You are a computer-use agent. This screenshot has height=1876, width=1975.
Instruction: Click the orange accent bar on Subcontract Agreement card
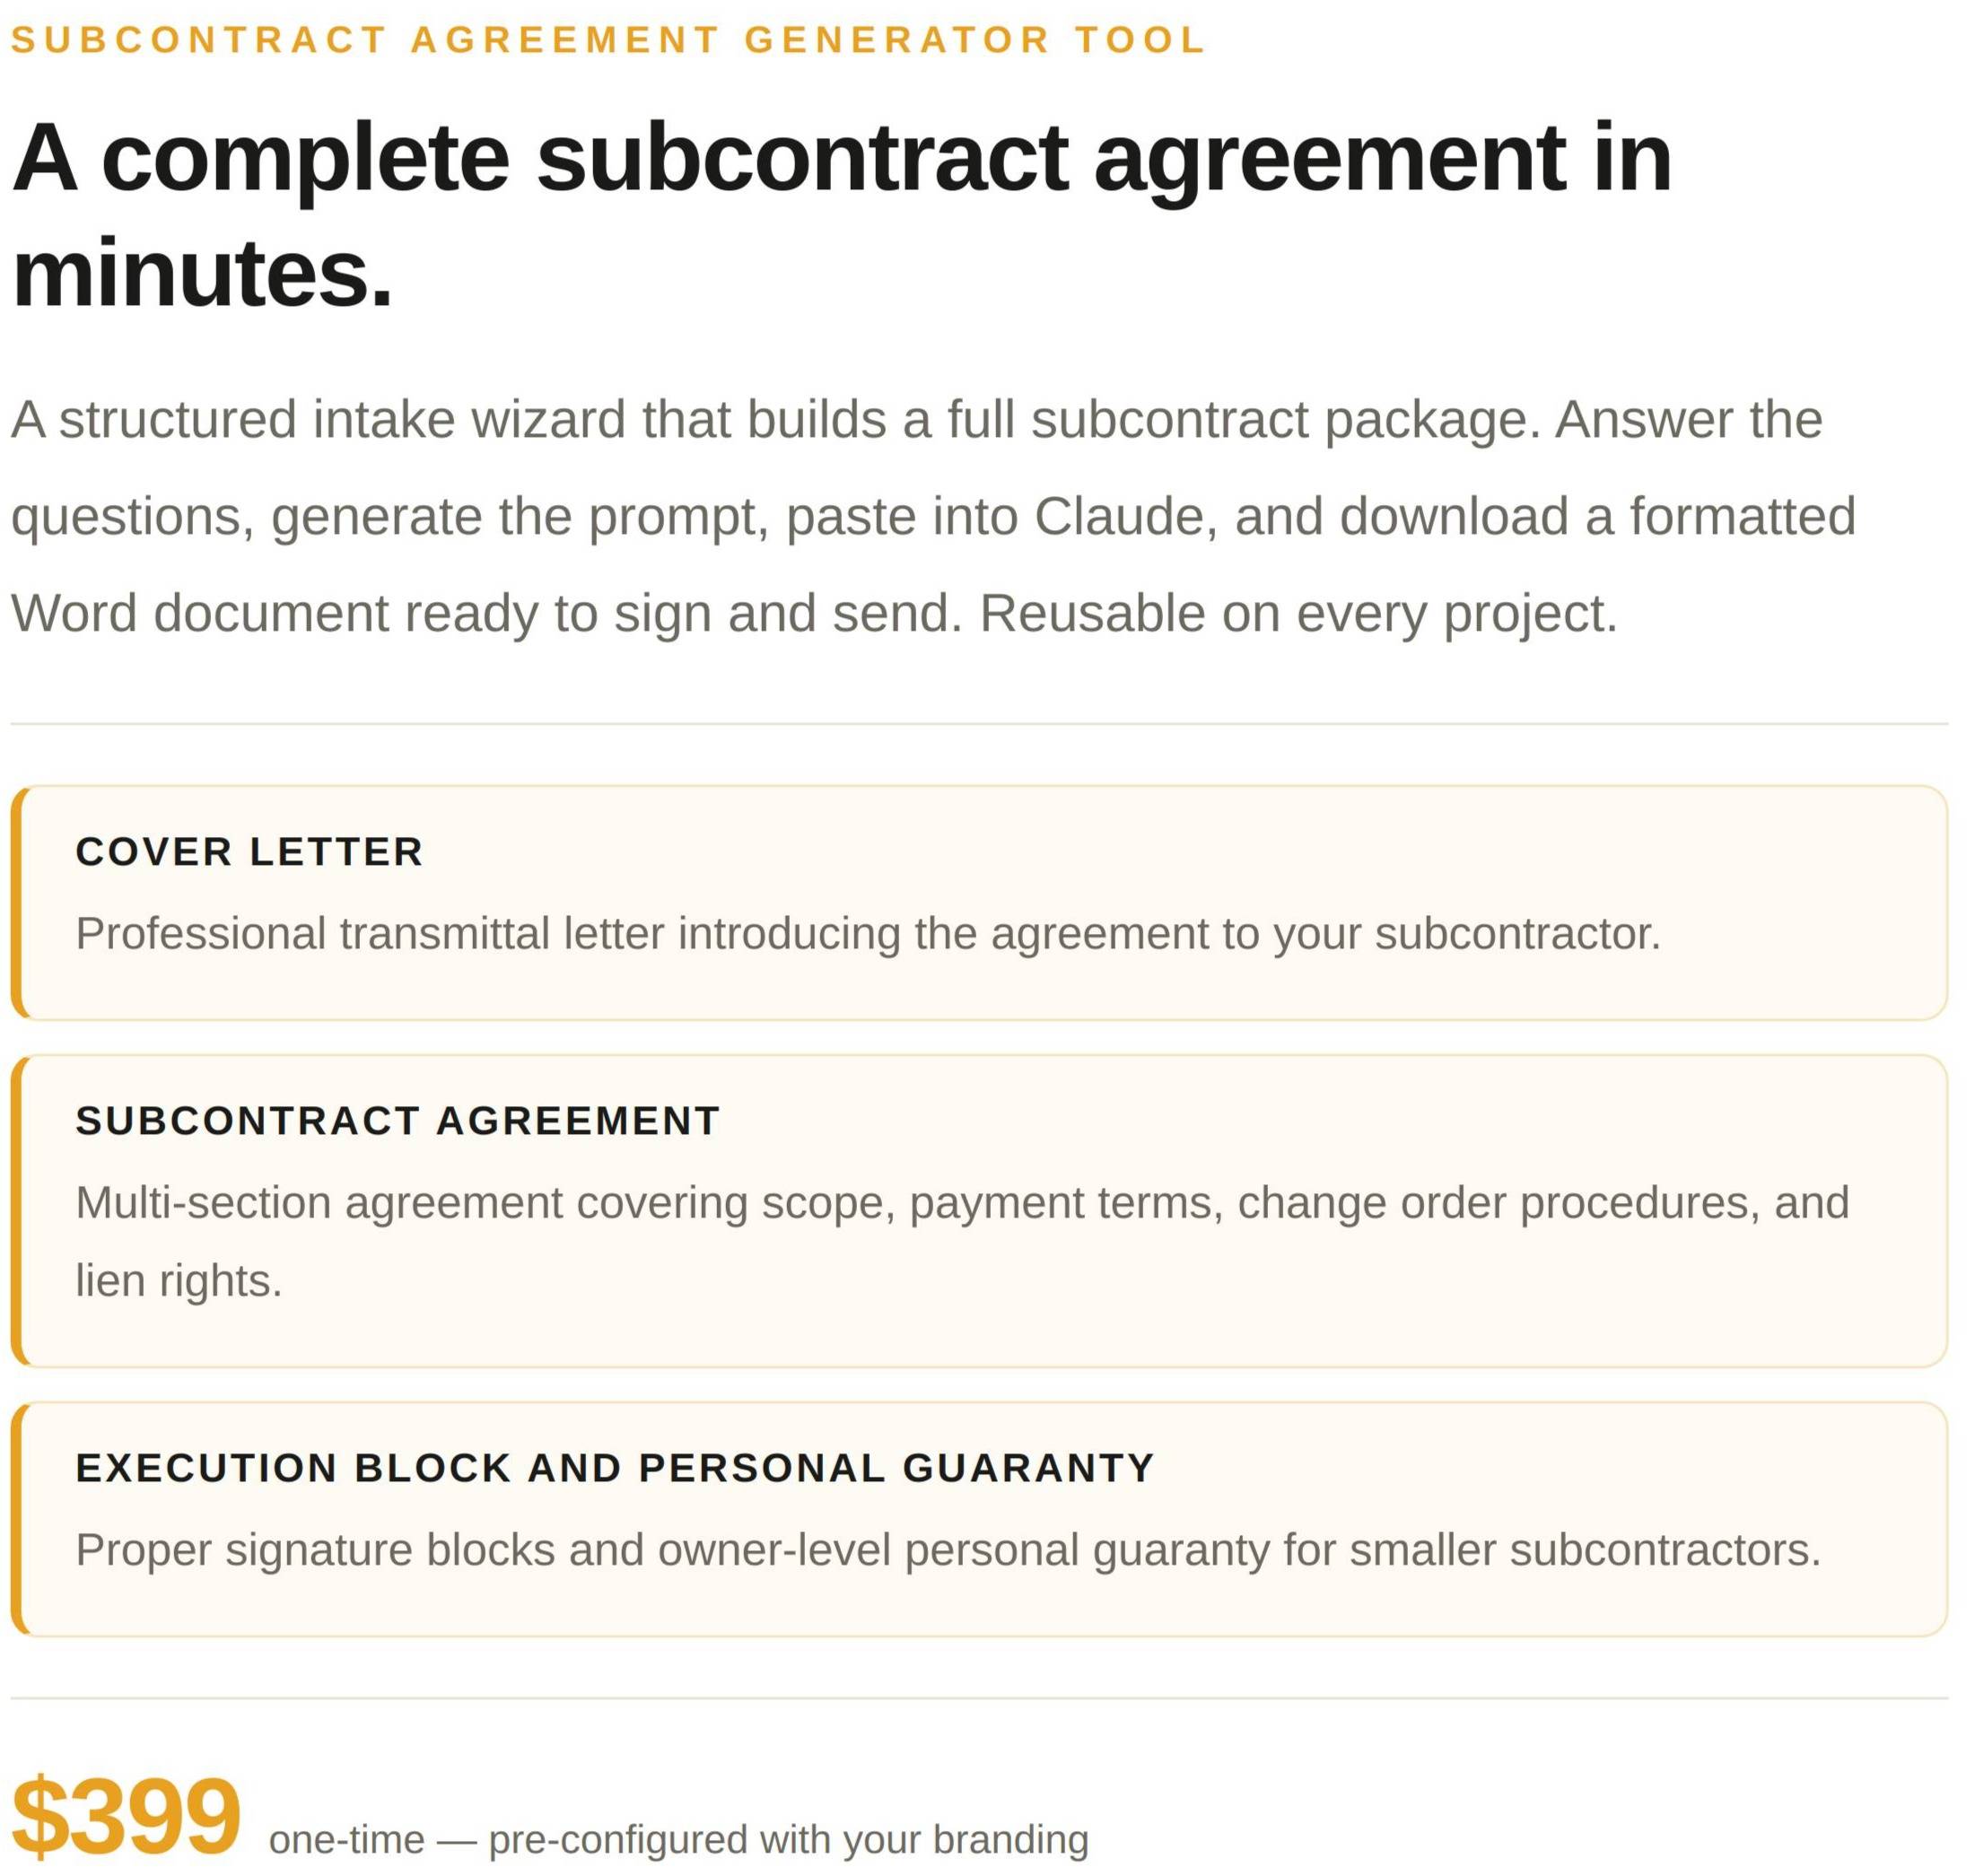(x=16, y=1211)
